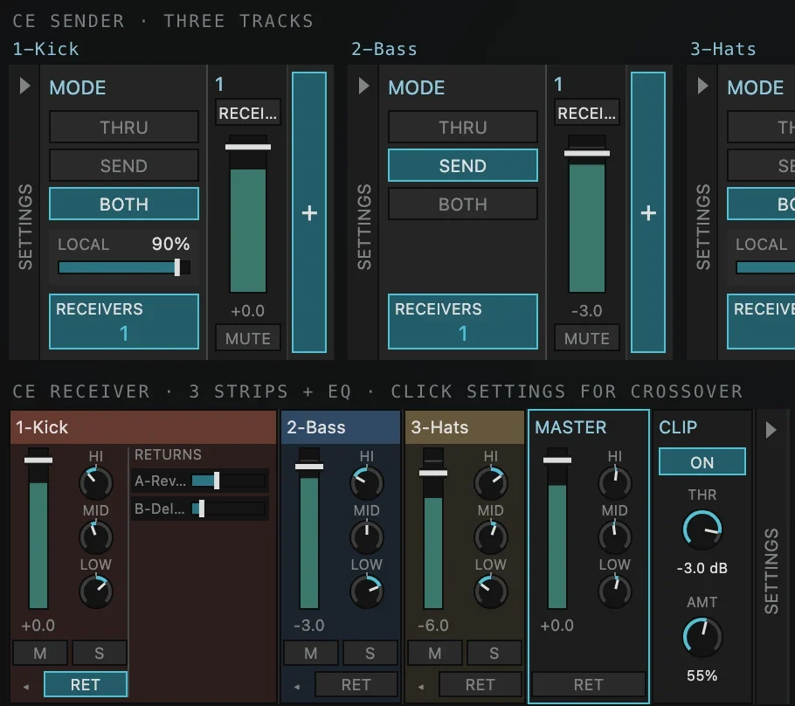Screen dimensions: 795x706
Task: Open the 1-Kick RECEIVERS count box
Action: coord(124,322)
